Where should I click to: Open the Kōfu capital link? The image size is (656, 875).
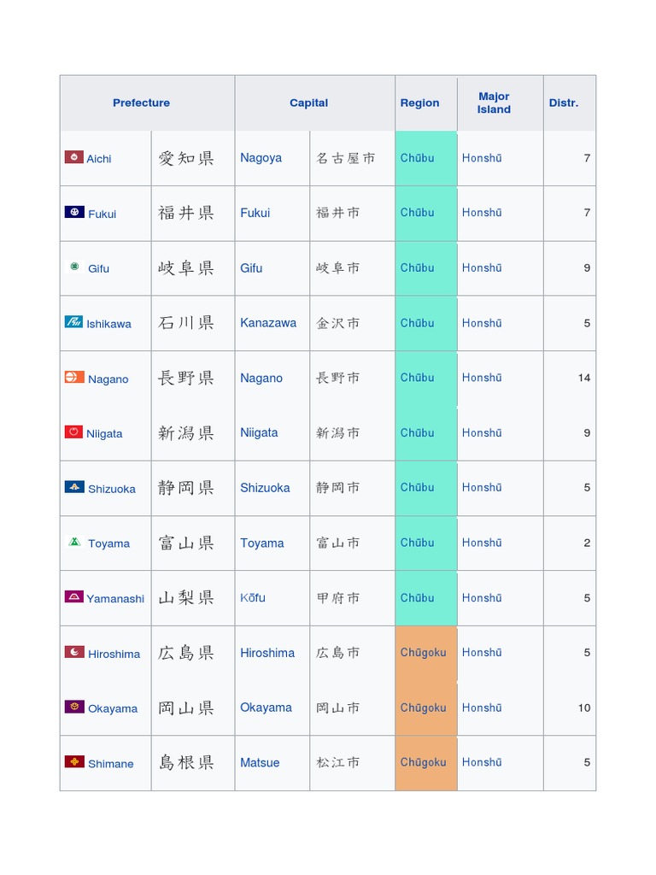point(253,597)
